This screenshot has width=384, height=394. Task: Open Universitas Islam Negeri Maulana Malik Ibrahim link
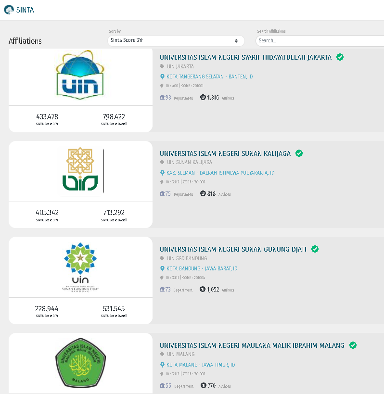[252, 345]
